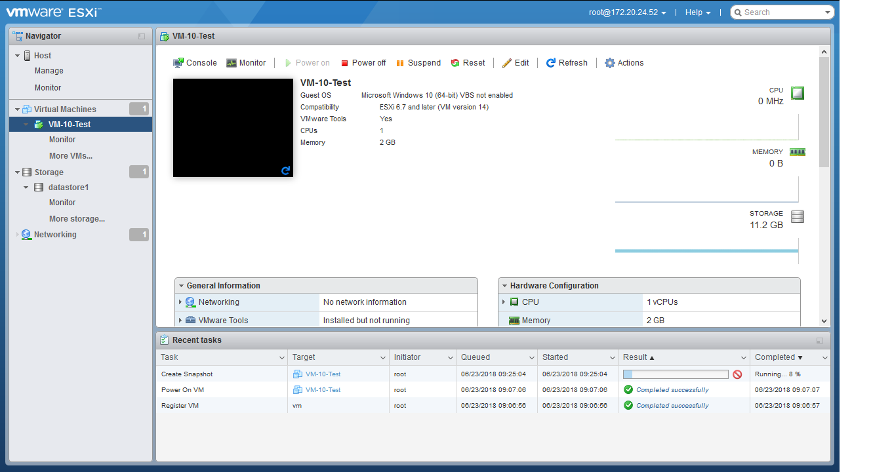
Task: Collapse the Virtual Machines tree node
Action: tap(18, 109)
